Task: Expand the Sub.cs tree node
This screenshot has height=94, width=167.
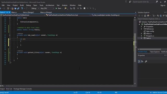Action: coord(141,38)
